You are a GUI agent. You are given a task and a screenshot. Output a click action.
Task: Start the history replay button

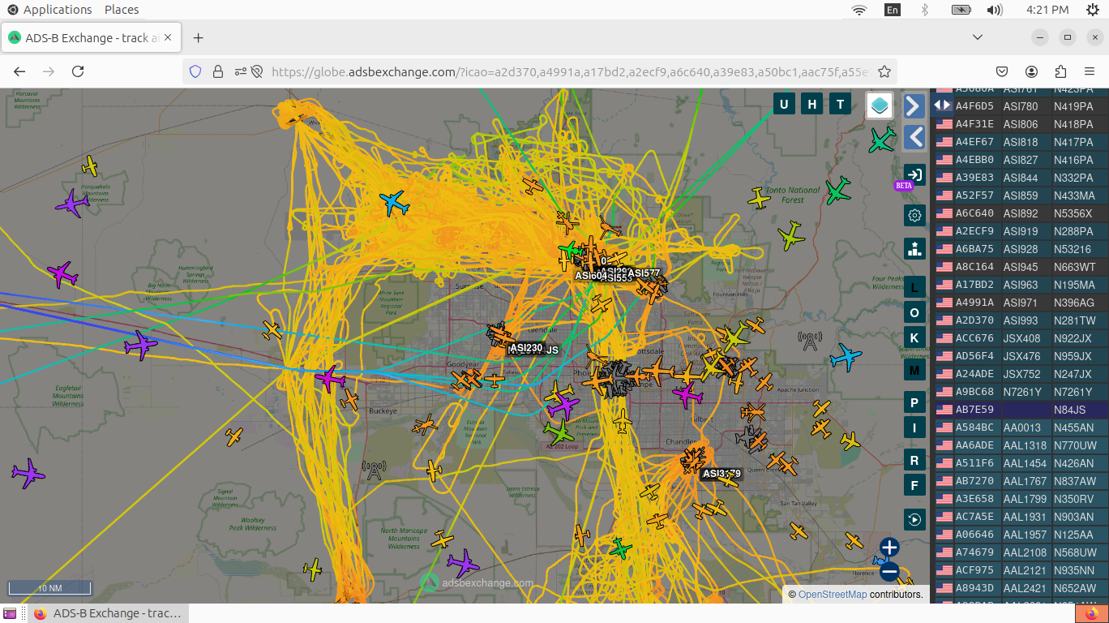click(x=914, y=519)
